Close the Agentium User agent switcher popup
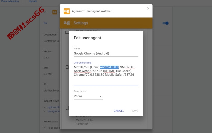Image resolution: width=212 pixels, height=133 pixels. pos(148,8)
